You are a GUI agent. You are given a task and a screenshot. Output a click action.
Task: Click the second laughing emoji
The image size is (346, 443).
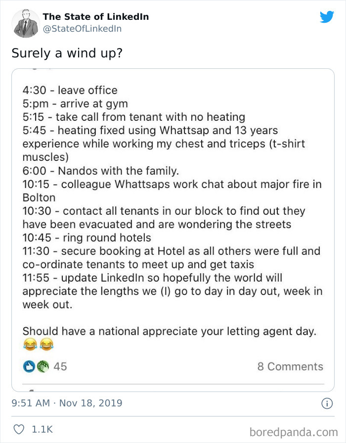[46, 345]
